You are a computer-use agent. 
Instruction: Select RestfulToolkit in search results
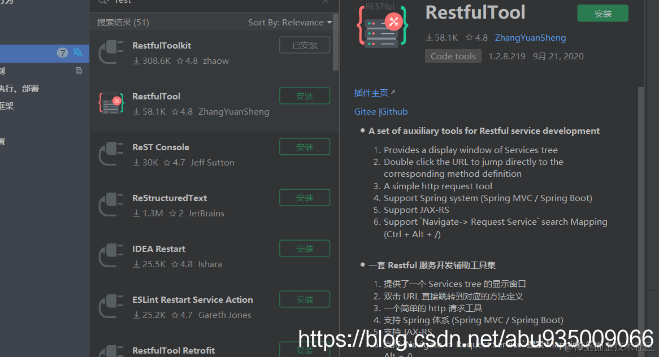point(162,45)
